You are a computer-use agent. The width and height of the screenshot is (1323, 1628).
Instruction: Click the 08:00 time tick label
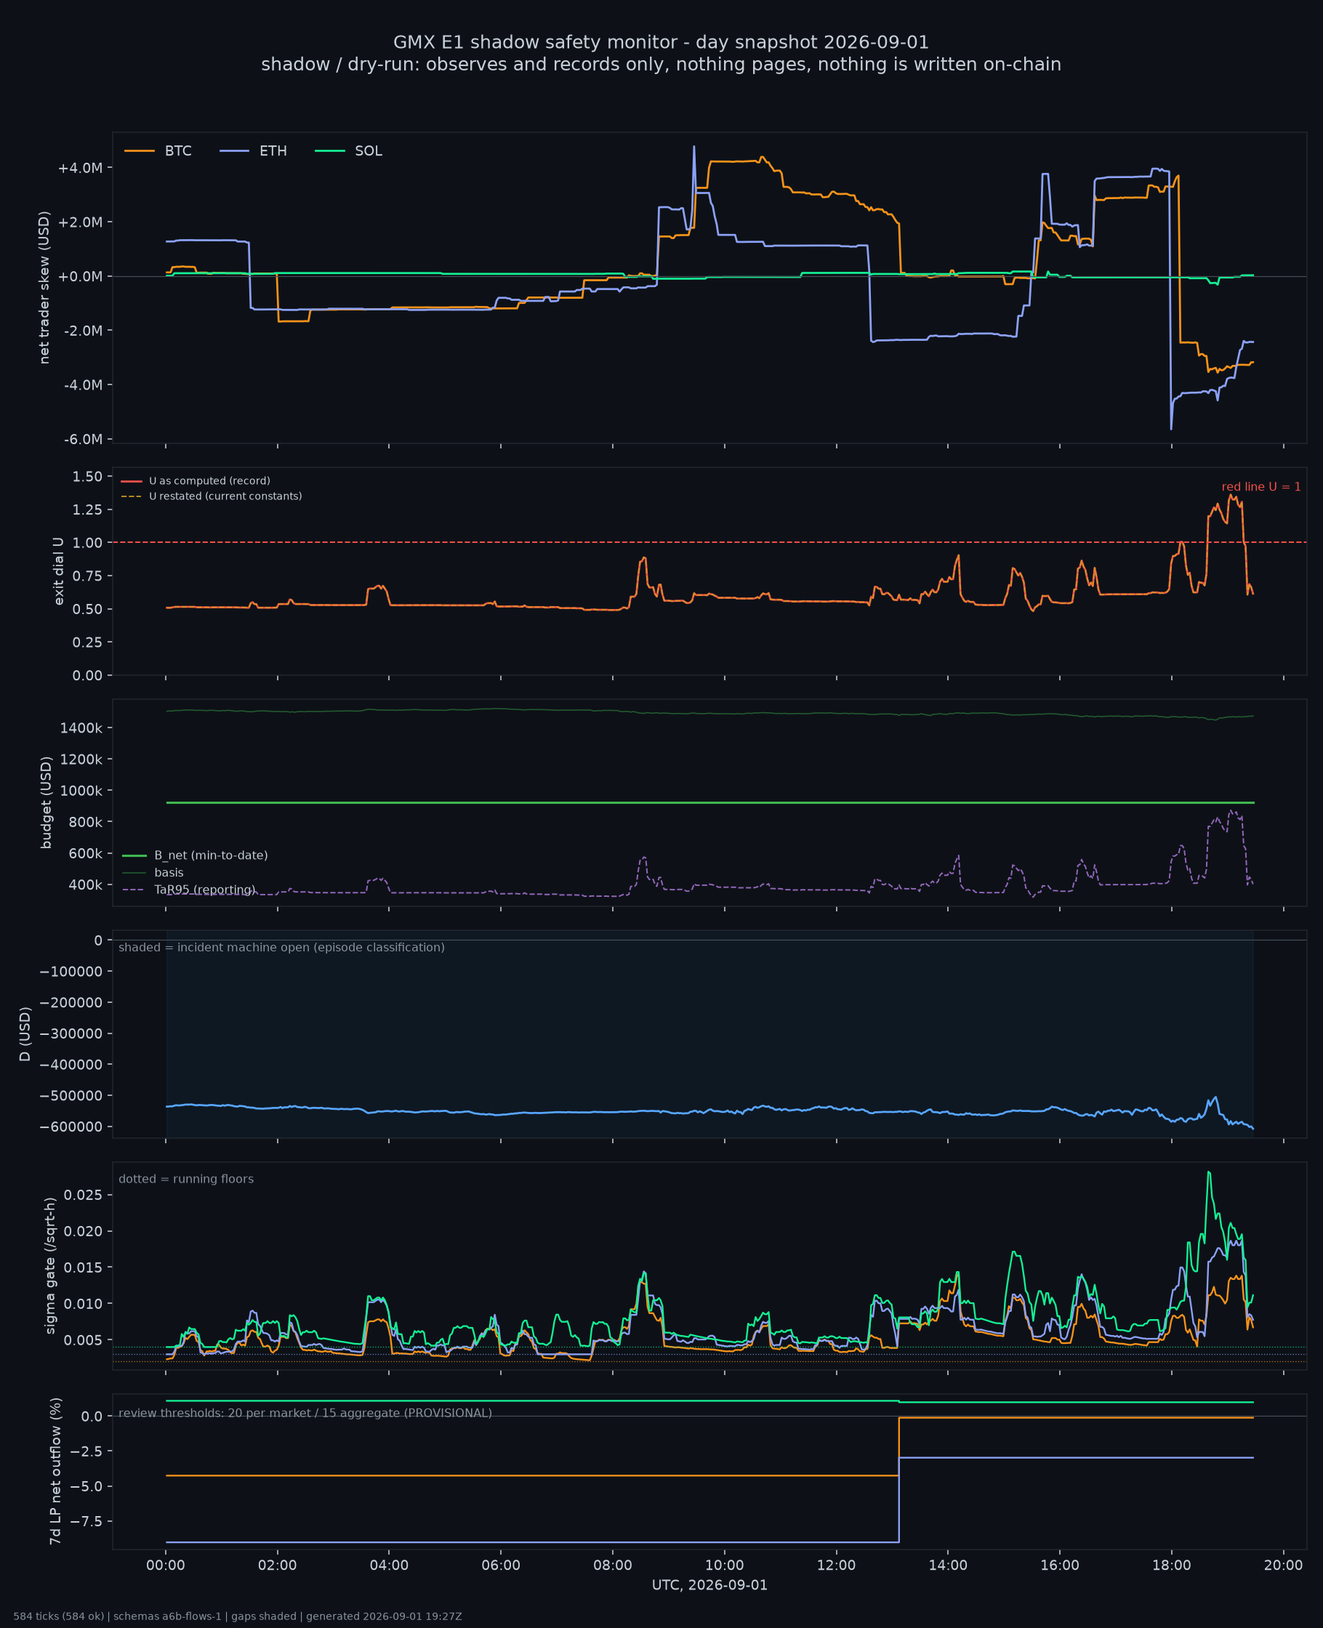click(x=613, y=1565)
